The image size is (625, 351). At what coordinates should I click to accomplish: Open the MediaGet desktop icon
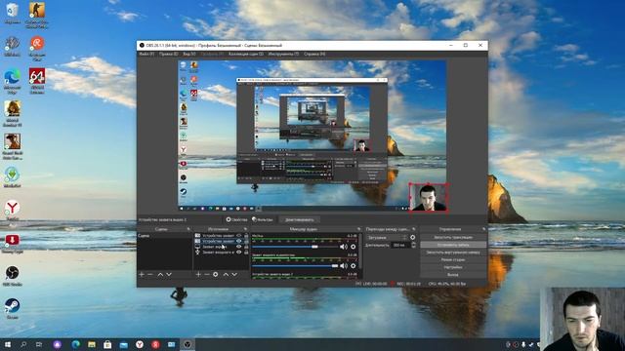[12, 177]
